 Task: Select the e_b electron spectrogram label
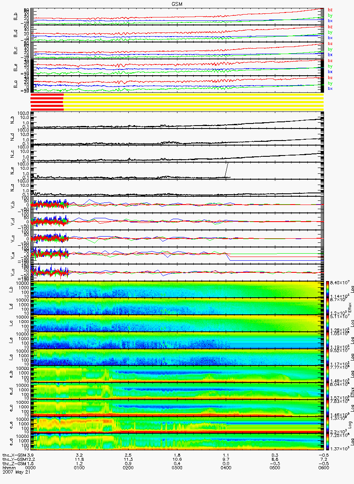(x=11, y=374)
